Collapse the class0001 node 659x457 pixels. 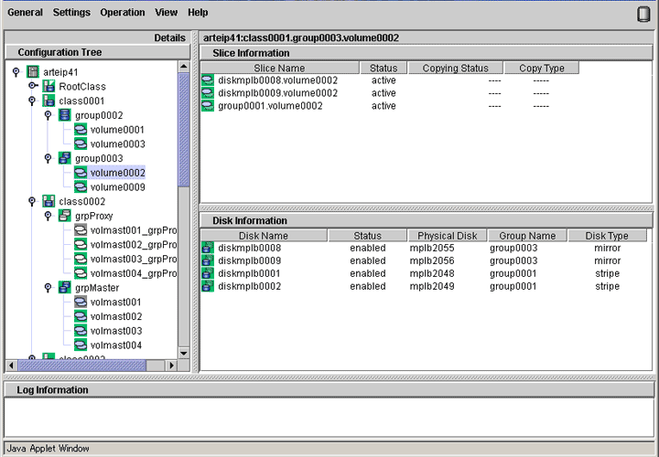[x=32, y=101]
